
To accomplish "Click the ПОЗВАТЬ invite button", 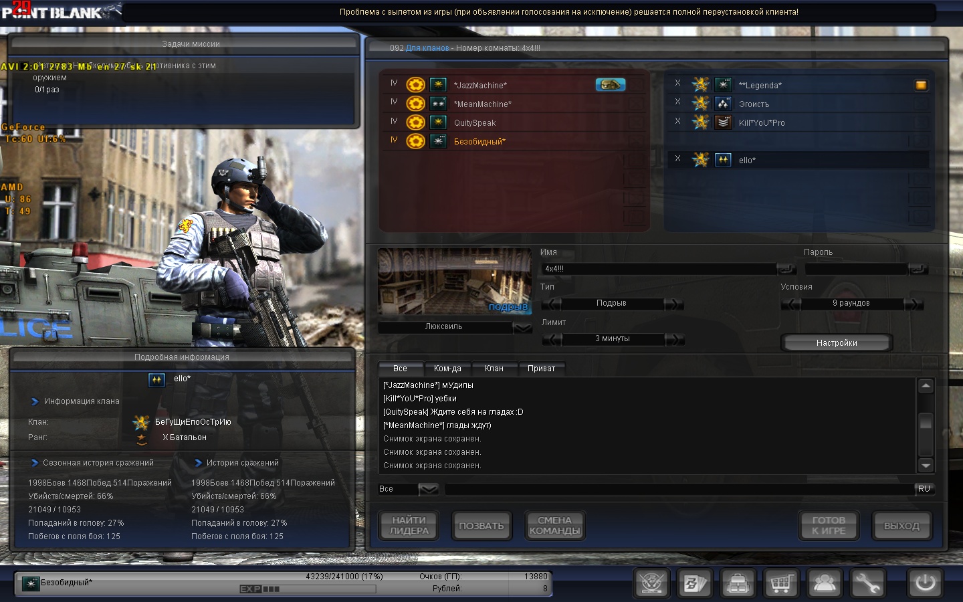I will (x=481, y=526).
